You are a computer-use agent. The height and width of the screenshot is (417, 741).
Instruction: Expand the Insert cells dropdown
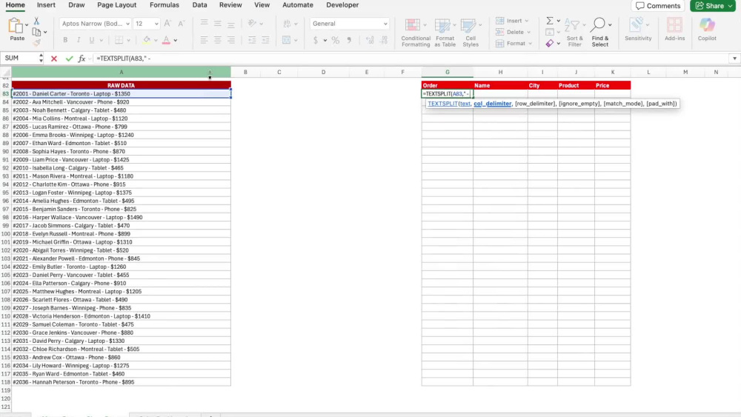pos(527,21)
